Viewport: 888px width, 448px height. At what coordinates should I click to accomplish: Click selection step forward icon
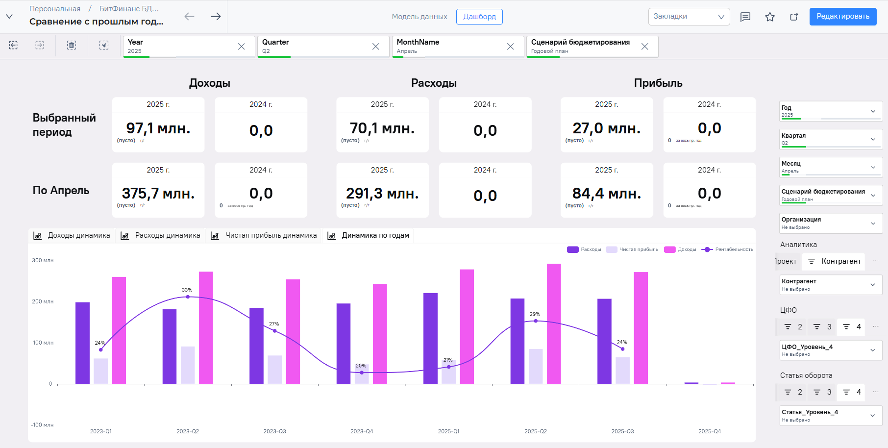tap(40, 45)
